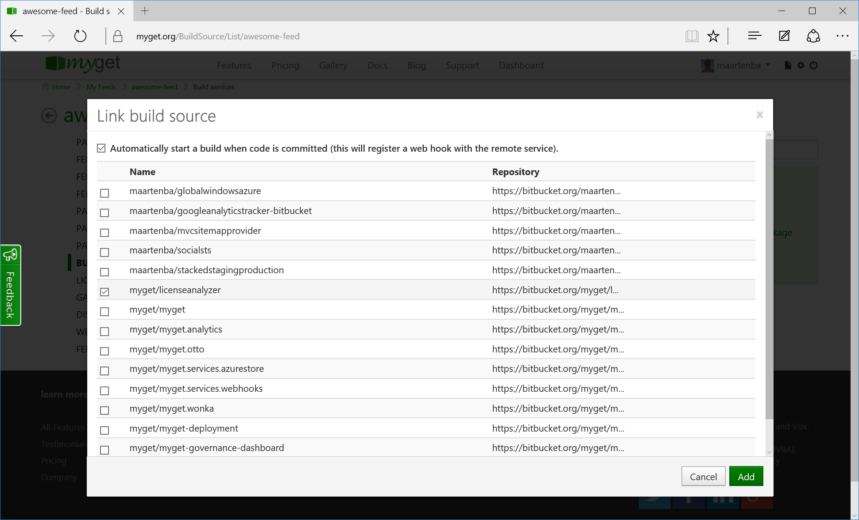Uncheck automatically start a build on commit
The height and width of the screenshot is (520, 859).
pyautogui.click(x=101, y=148)
